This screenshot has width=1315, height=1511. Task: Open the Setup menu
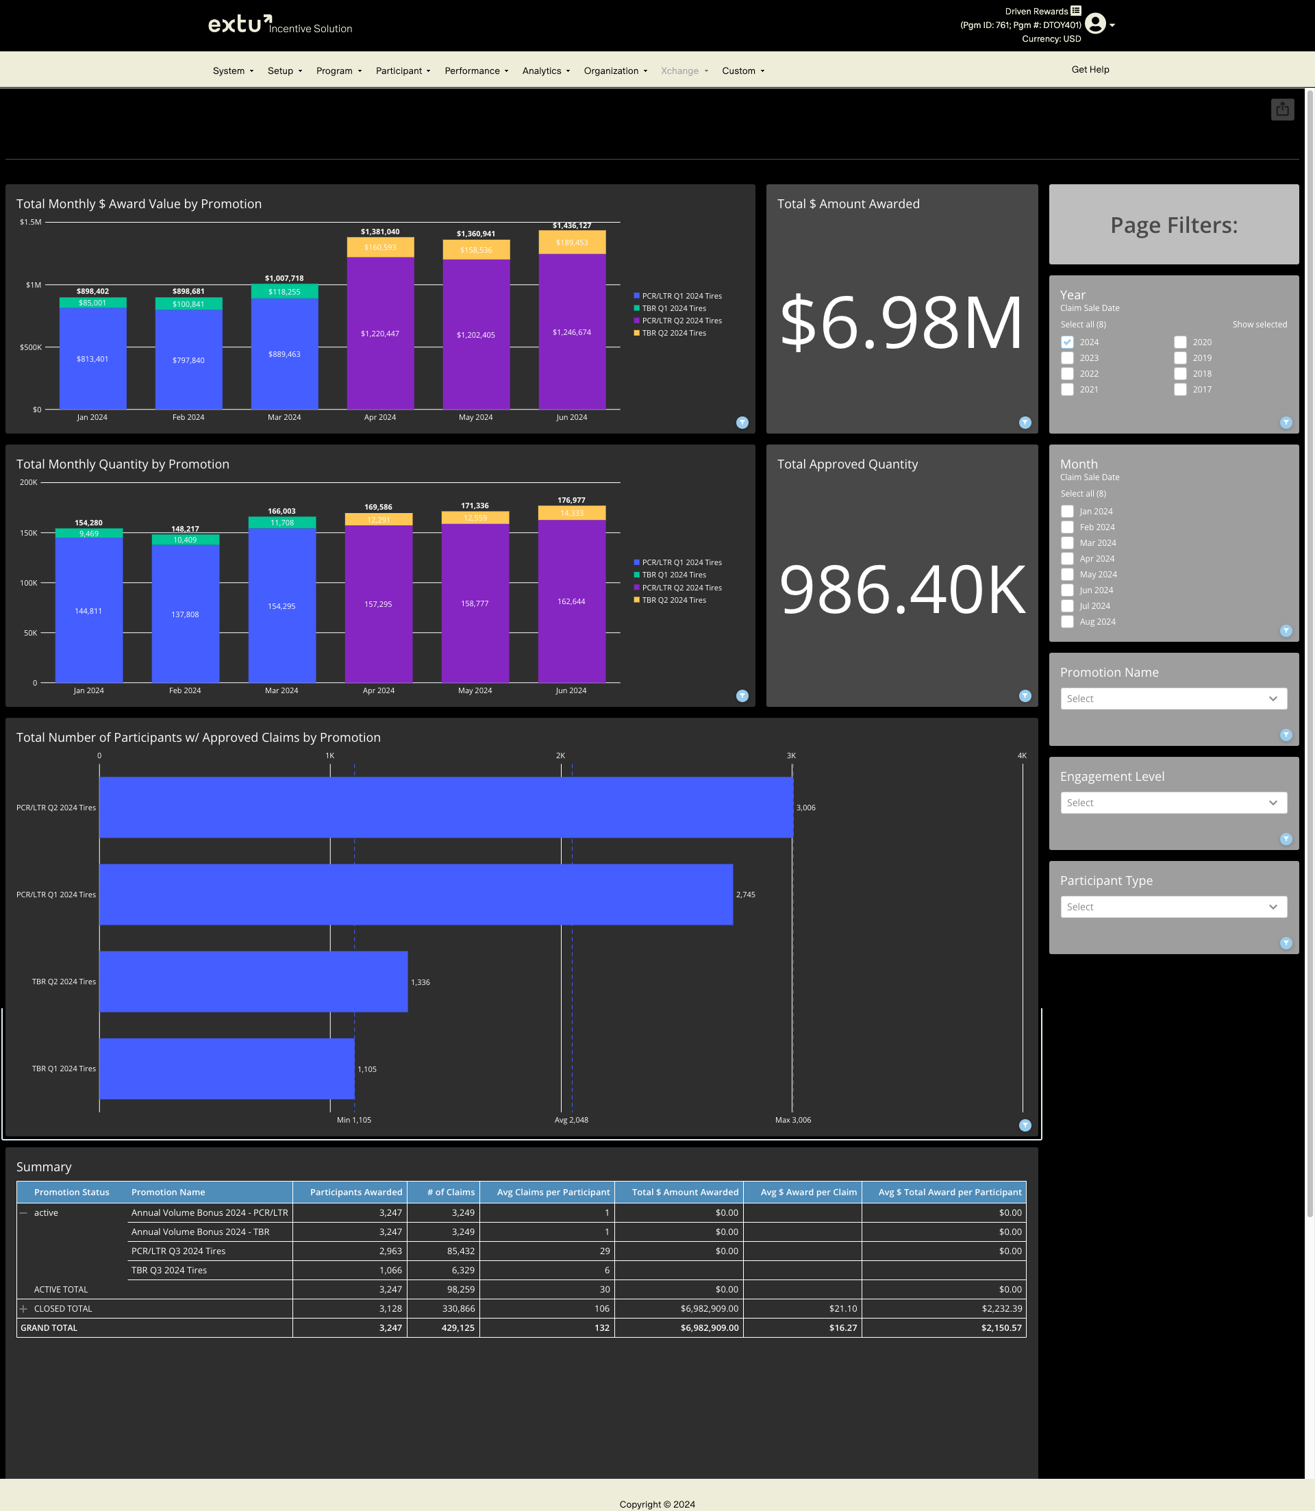tap(285, 71)
